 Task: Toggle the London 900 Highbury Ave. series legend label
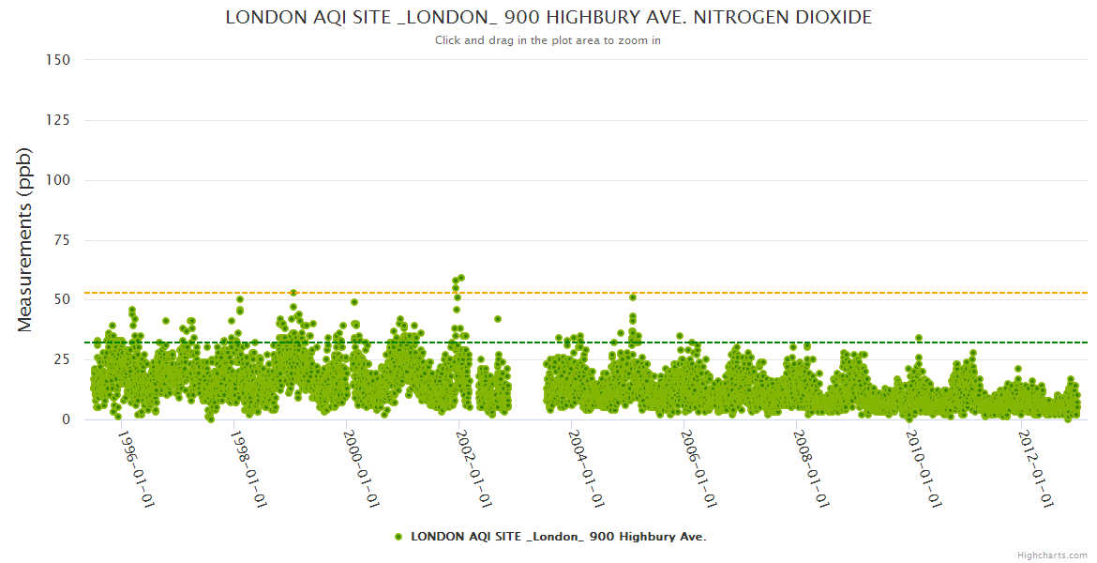(x=558, y=537)
